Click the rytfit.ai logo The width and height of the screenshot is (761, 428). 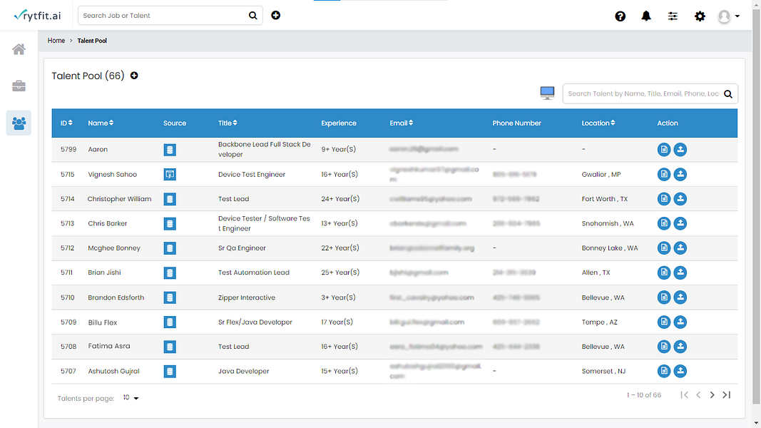37,16
